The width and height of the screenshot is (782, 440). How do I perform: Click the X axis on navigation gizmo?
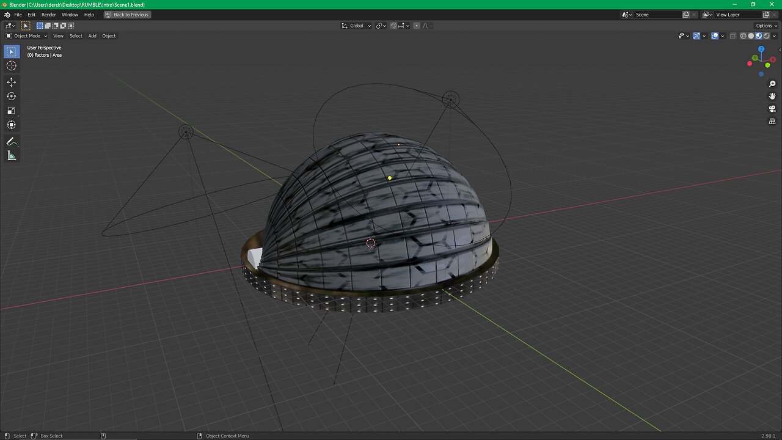(x=773, y=59)
